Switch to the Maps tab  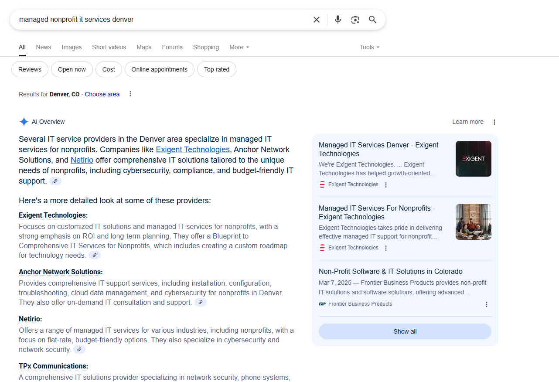[x=144, y=47]
